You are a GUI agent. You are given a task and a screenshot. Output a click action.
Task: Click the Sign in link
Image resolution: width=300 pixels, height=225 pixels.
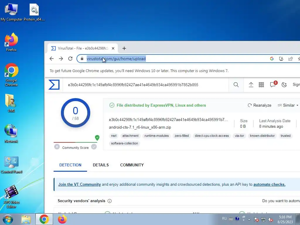pos(296,85)
